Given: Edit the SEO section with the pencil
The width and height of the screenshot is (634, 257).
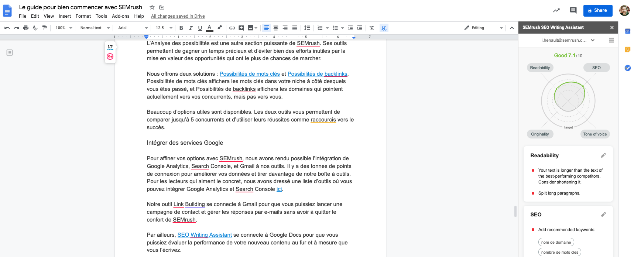Looking at the screenshot, I should 603,215.
